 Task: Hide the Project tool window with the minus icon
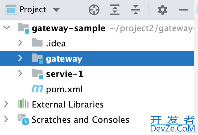183,10
